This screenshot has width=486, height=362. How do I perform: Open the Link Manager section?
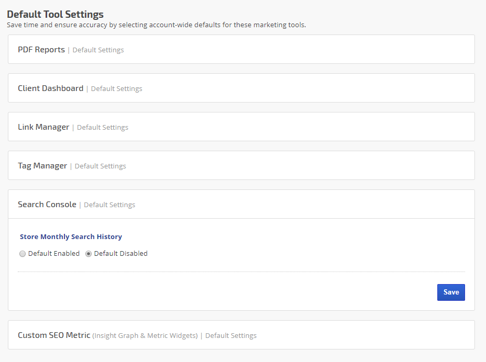coord(43,127)
